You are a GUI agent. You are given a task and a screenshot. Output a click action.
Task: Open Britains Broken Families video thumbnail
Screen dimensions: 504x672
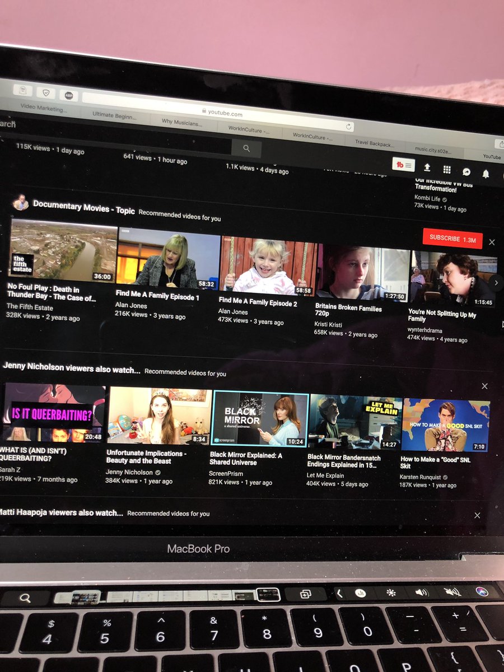tap(363, 274)
